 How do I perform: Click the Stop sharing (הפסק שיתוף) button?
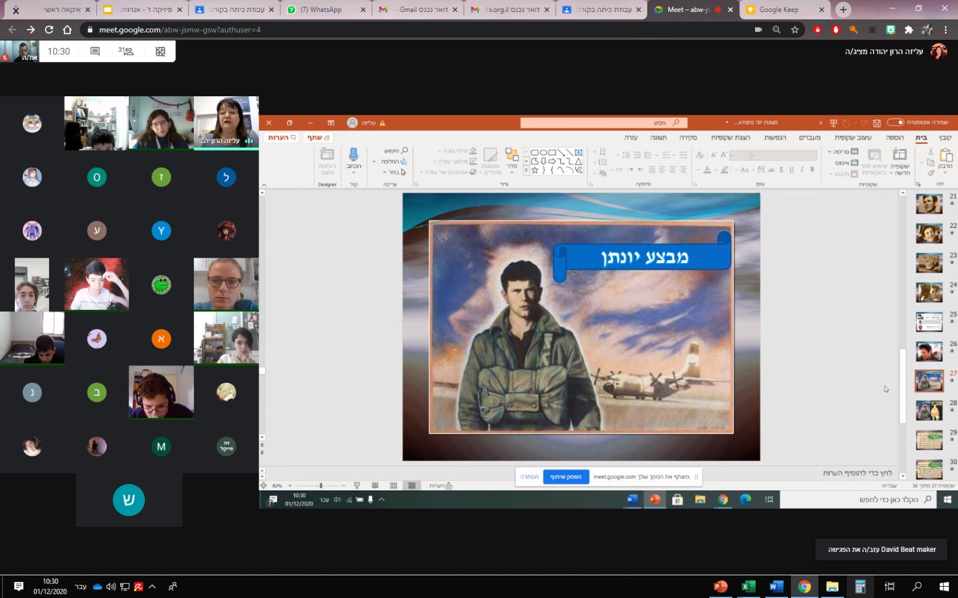coord(566,477)
